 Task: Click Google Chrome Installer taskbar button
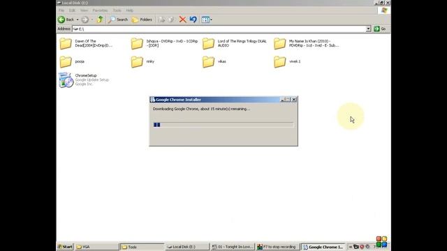pos(323,247)
